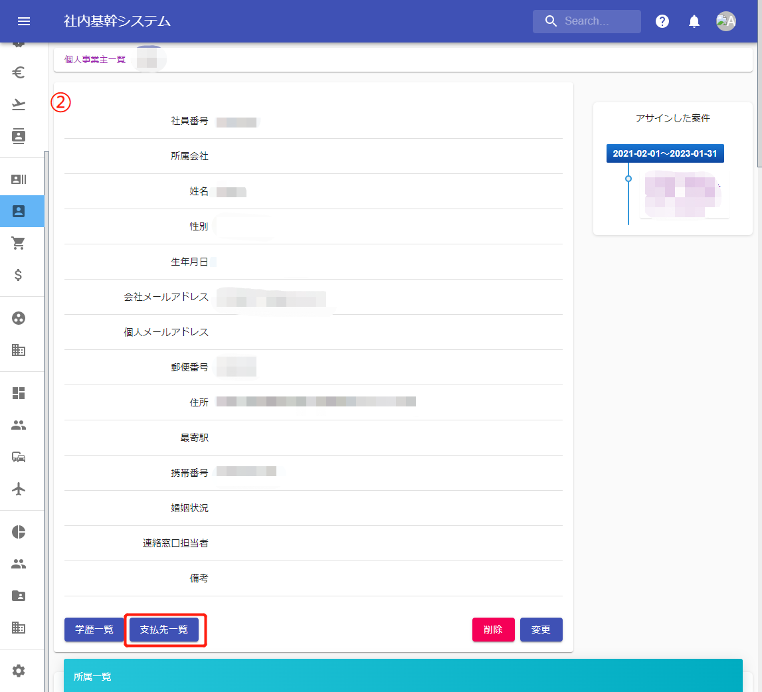Click the shopping cart sidebar icon
This screenshot has width=762, height=692.
pyautogui.click(x=19, y=243)
